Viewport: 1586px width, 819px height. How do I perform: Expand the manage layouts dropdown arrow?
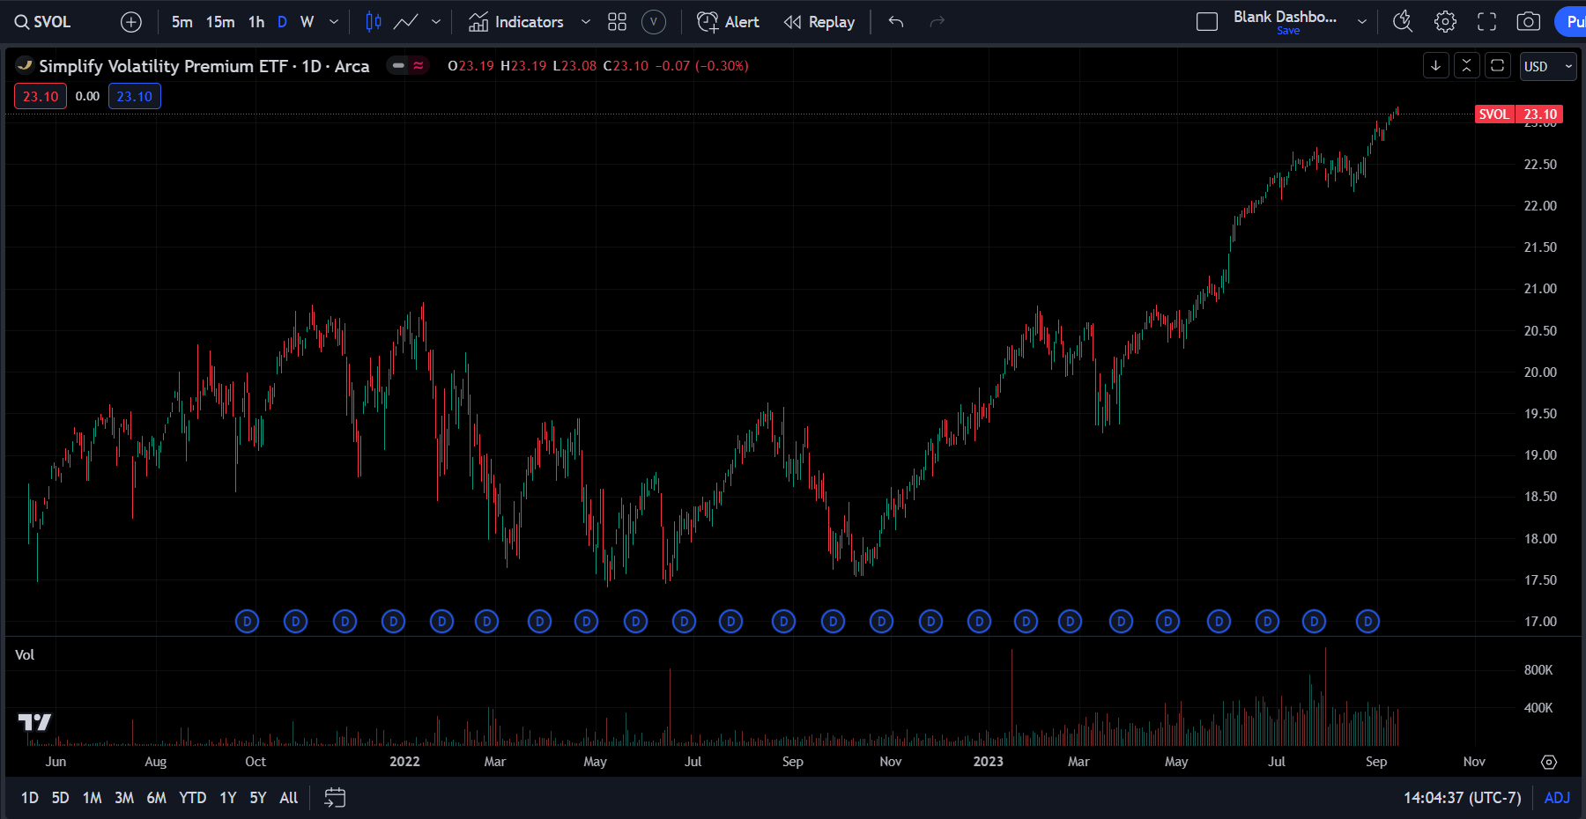point(1362,22)
